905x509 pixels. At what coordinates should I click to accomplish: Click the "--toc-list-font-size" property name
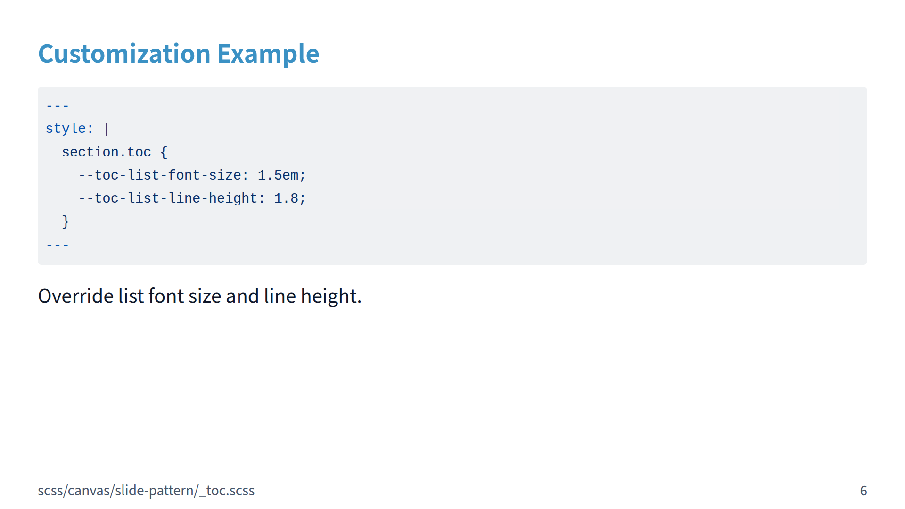tap(160, 175)
